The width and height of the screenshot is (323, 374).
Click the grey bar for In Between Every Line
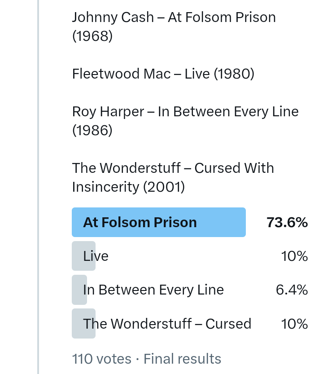(x=78, y=290)
